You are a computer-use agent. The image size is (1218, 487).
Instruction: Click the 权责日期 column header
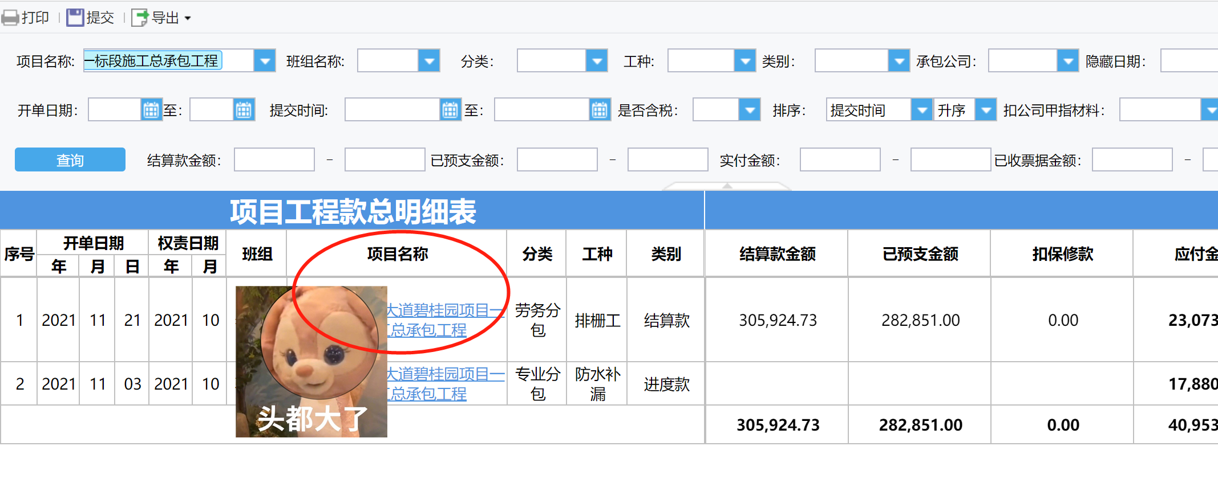coord(188,243)
